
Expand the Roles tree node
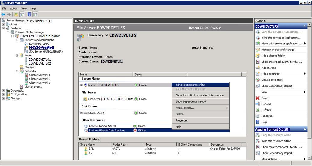[3, 24]
